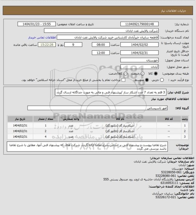Select the کالا/خدمت radio button

pyautogui.click(x=125, y=74)
